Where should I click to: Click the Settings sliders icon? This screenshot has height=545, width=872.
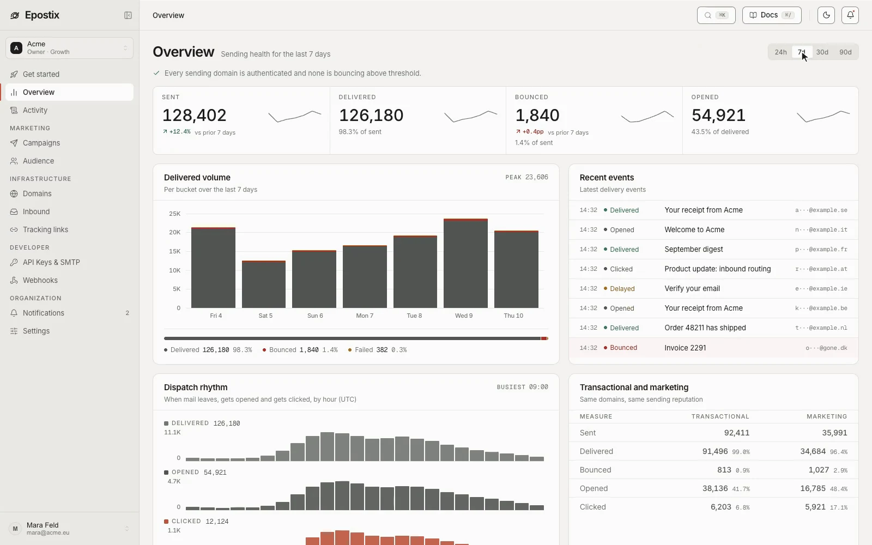point(14,331)
